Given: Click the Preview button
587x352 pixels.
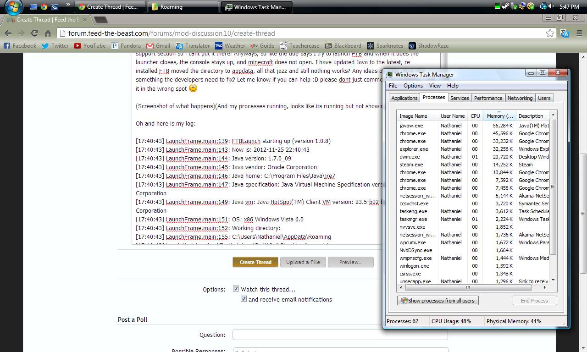Looking at the screenshot, I should pyautogui.click(x=351, y=262).
